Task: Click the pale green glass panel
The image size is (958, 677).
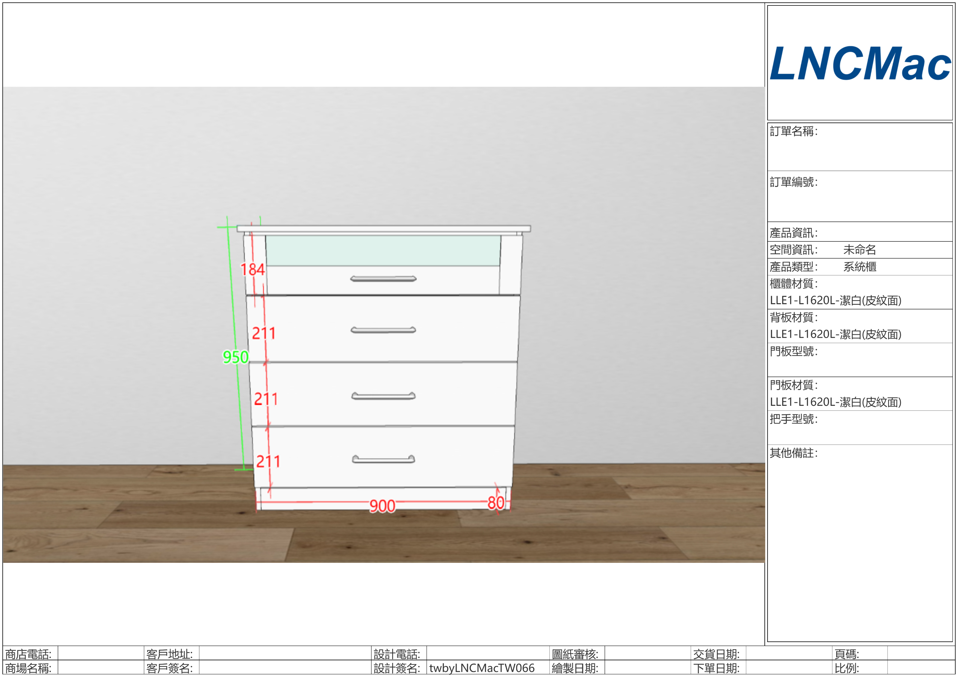Action: tap(383, 250)
